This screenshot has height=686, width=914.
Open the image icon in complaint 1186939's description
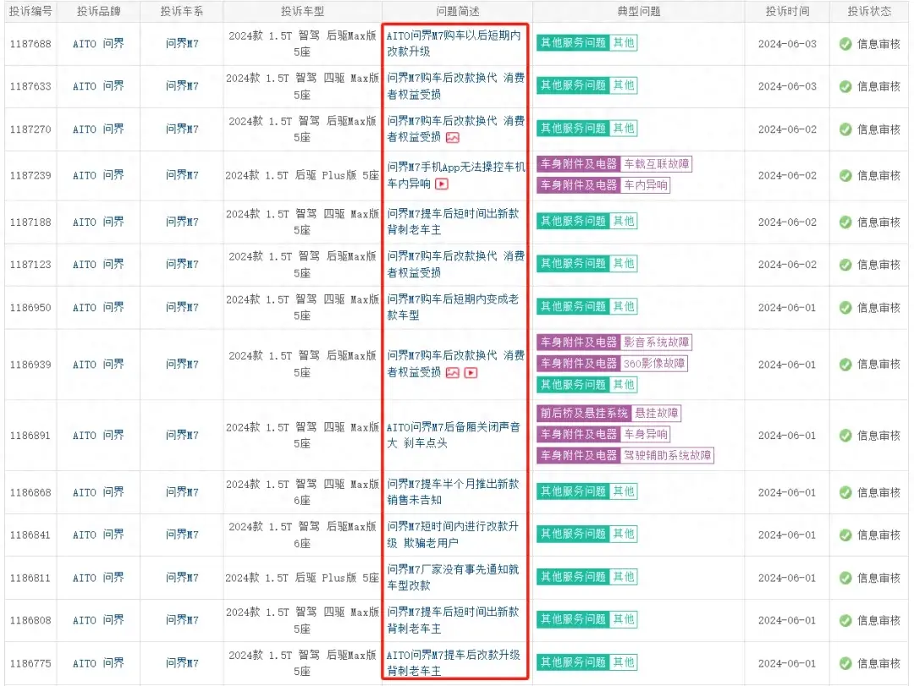452,372
